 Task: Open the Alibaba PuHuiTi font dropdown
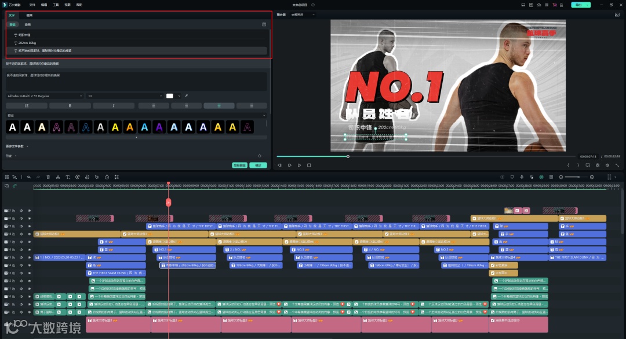click(44, 96)
